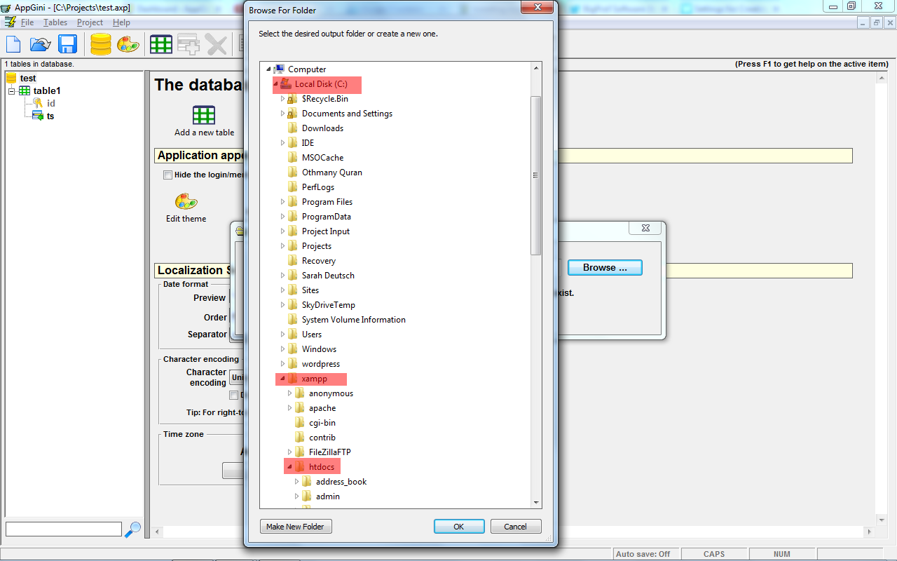The height and width of the screenshot is (561, 897).
Task: Click the database properties icon in toolbar
Action: [101, 45]
